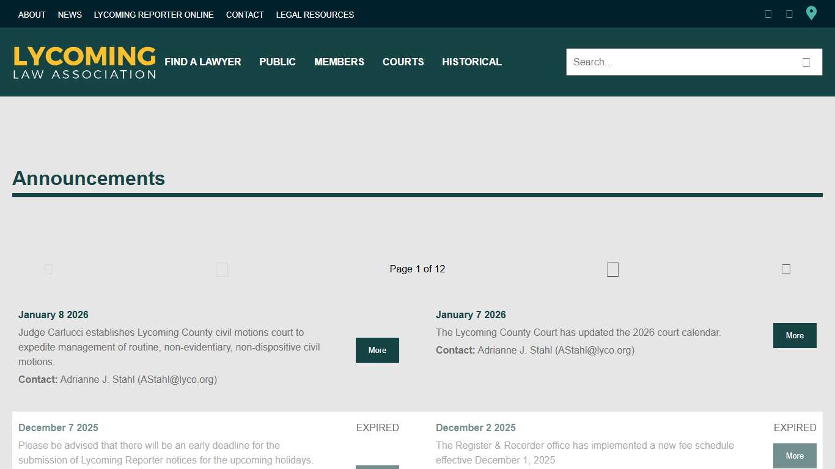The width and height of the screenshot is (835, 469).
Task: Open the Legal Resources link
Action: click(315, 15)
